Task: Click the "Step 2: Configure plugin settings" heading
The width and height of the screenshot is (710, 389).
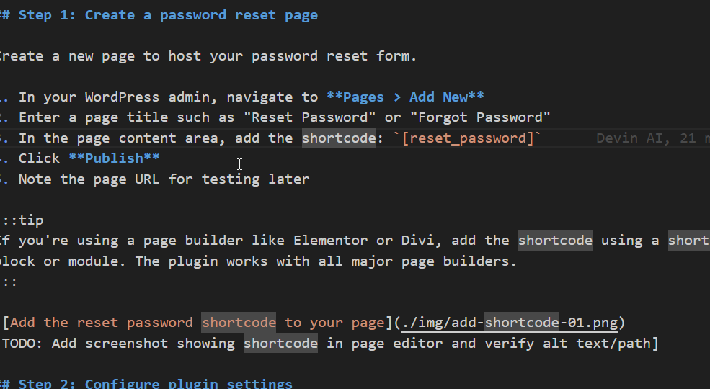Action: [156, 384]
